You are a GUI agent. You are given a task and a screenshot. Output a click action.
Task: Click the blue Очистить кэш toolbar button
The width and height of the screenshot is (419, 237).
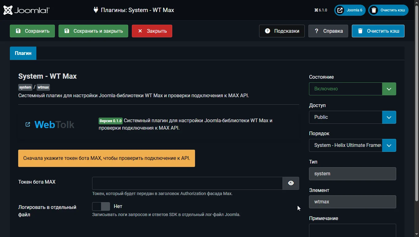click(378, 31)
